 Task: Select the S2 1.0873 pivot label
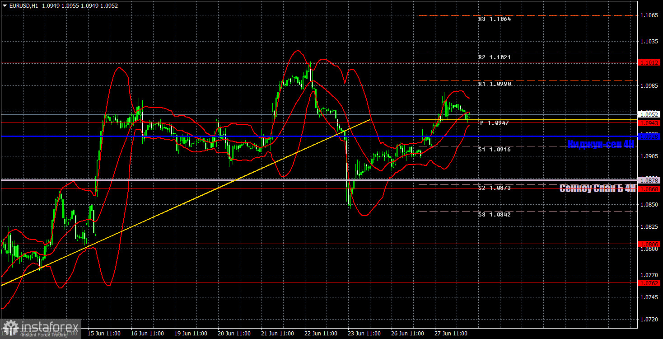click(x=495, y=188)
